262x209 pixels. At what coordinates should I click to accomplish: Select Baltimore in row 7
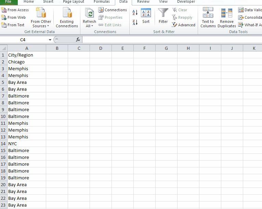point(27,96)
